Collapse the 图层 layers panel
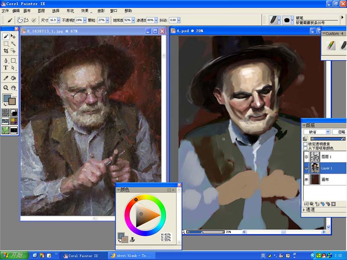347x260 pixels. point(304,125)
